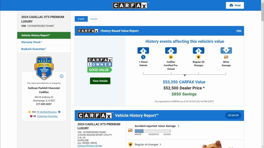
Task: Click the MODERATE label on damage meter
Action: pyautogui.click(x=154, y=134)
